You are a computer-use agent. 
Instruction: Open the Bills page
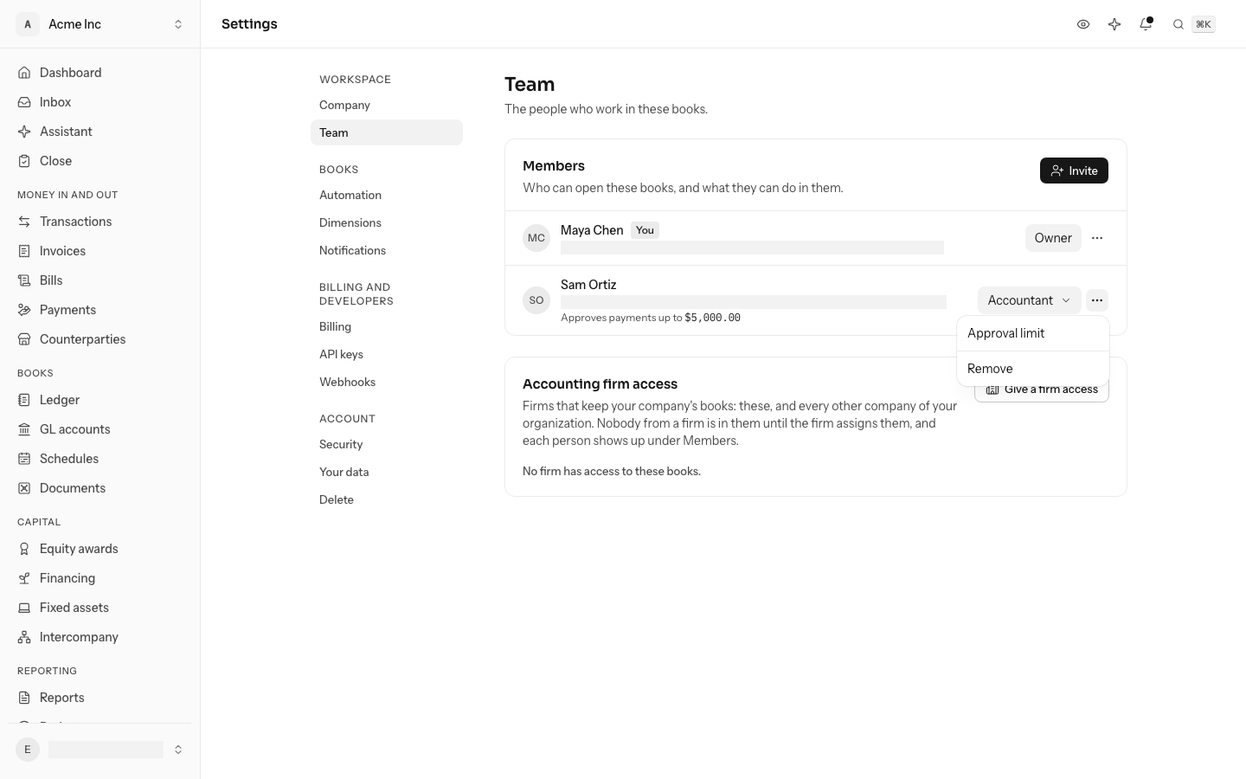coord(100,280)
